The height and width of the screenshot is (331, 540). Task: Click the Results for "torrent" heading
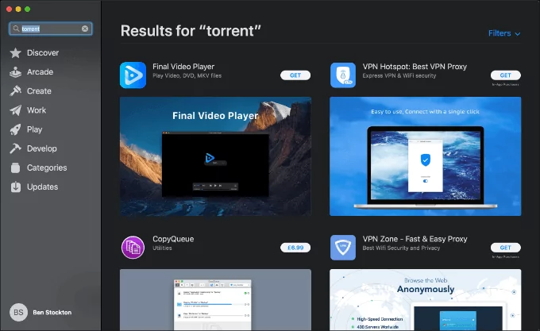191,31
